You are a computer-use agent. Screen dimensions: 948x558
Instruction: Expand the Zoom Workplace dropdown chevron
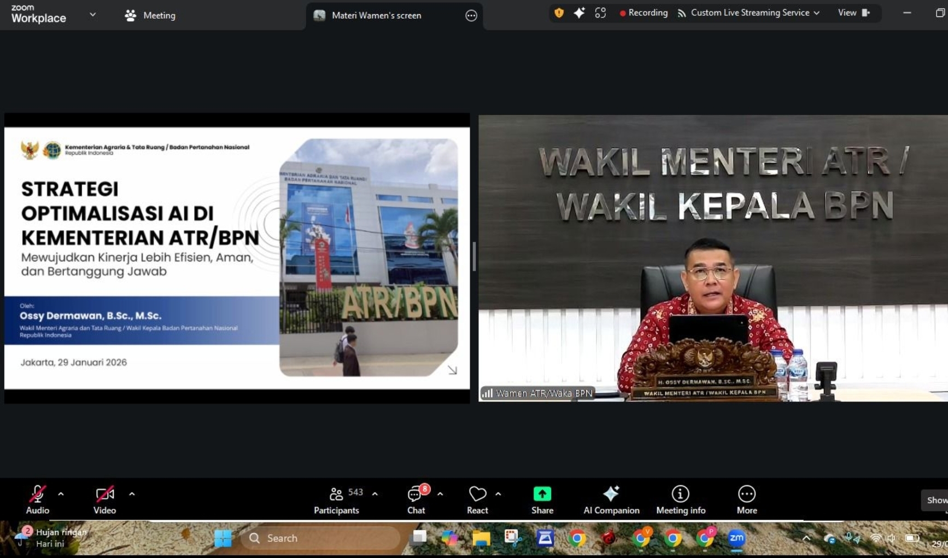pos(92,15)
